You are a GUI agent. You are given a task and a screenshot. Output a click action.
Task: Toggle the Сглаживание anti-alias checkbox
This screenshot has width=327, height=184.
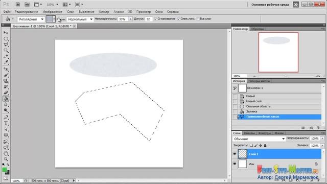point(156,19)
